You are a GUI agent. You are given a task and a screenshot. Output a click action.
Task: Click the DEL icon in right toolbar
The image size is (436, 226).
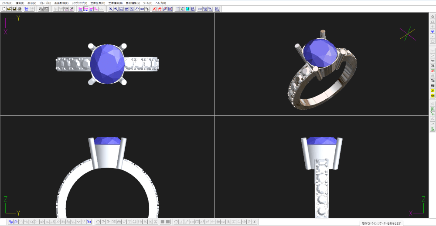433,65
